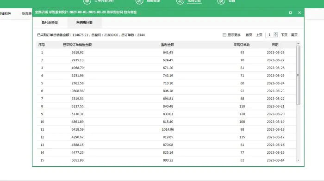Viewport: 324px width, 181px height.
Task: Click the date cell 2023-08-26
Action: click(275, 68)
